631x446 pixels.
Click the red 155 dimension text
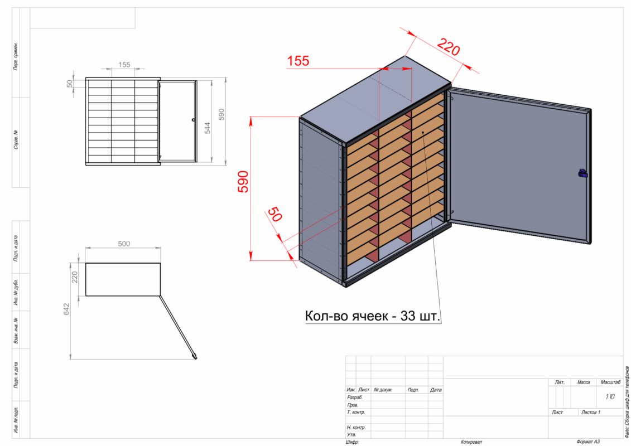[298, 61]
